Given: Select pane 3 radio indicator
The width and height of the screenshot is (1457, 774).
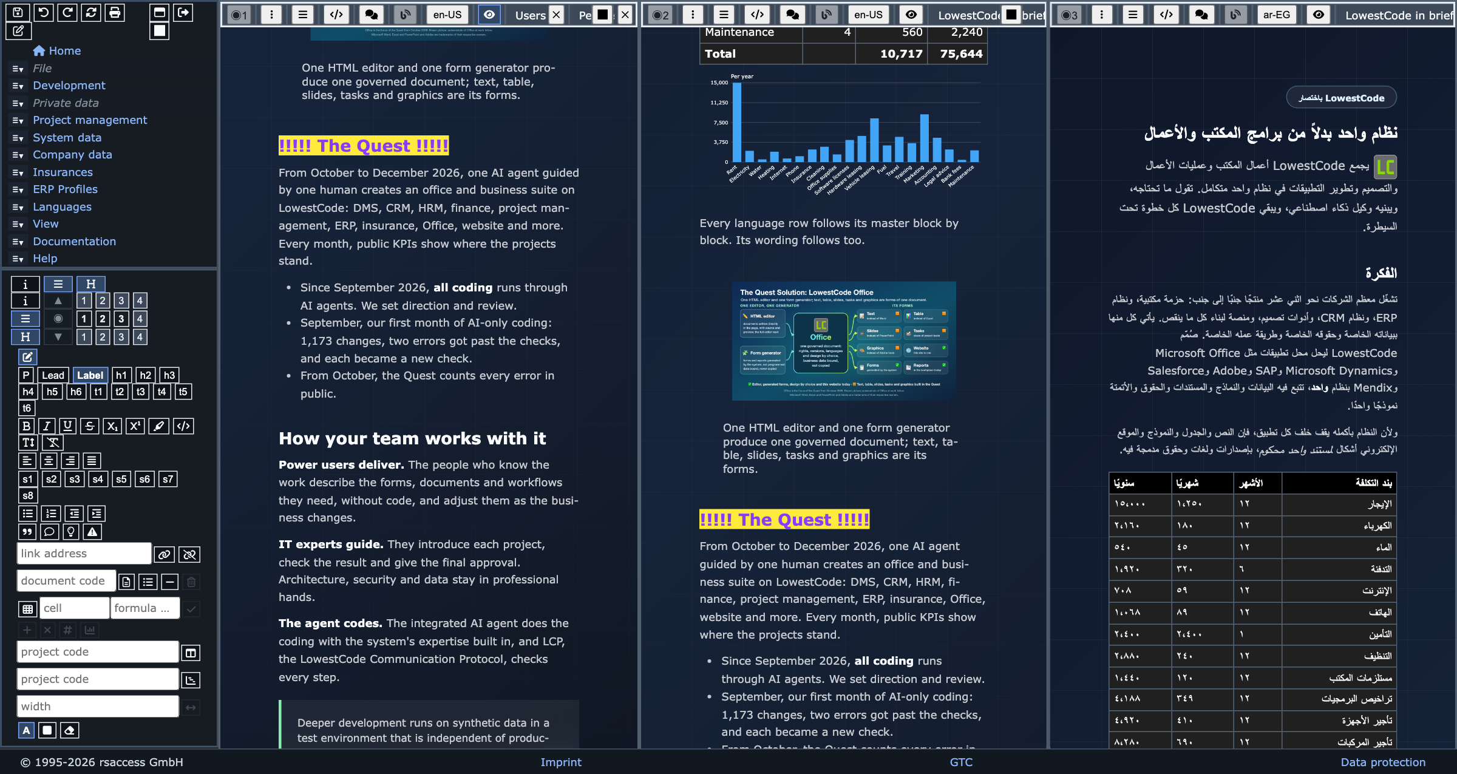Looking at the screenshot, I should 1070,15.
